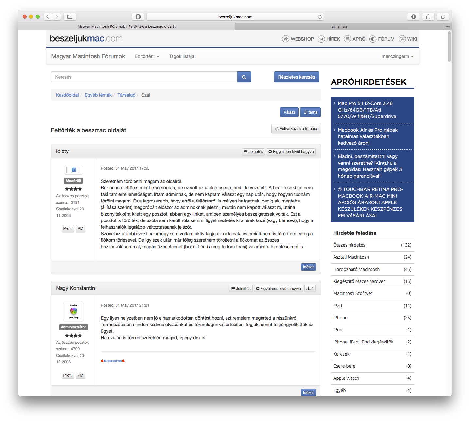Switch to the almamag browser tab
The image size is (470, 422).
339,26
